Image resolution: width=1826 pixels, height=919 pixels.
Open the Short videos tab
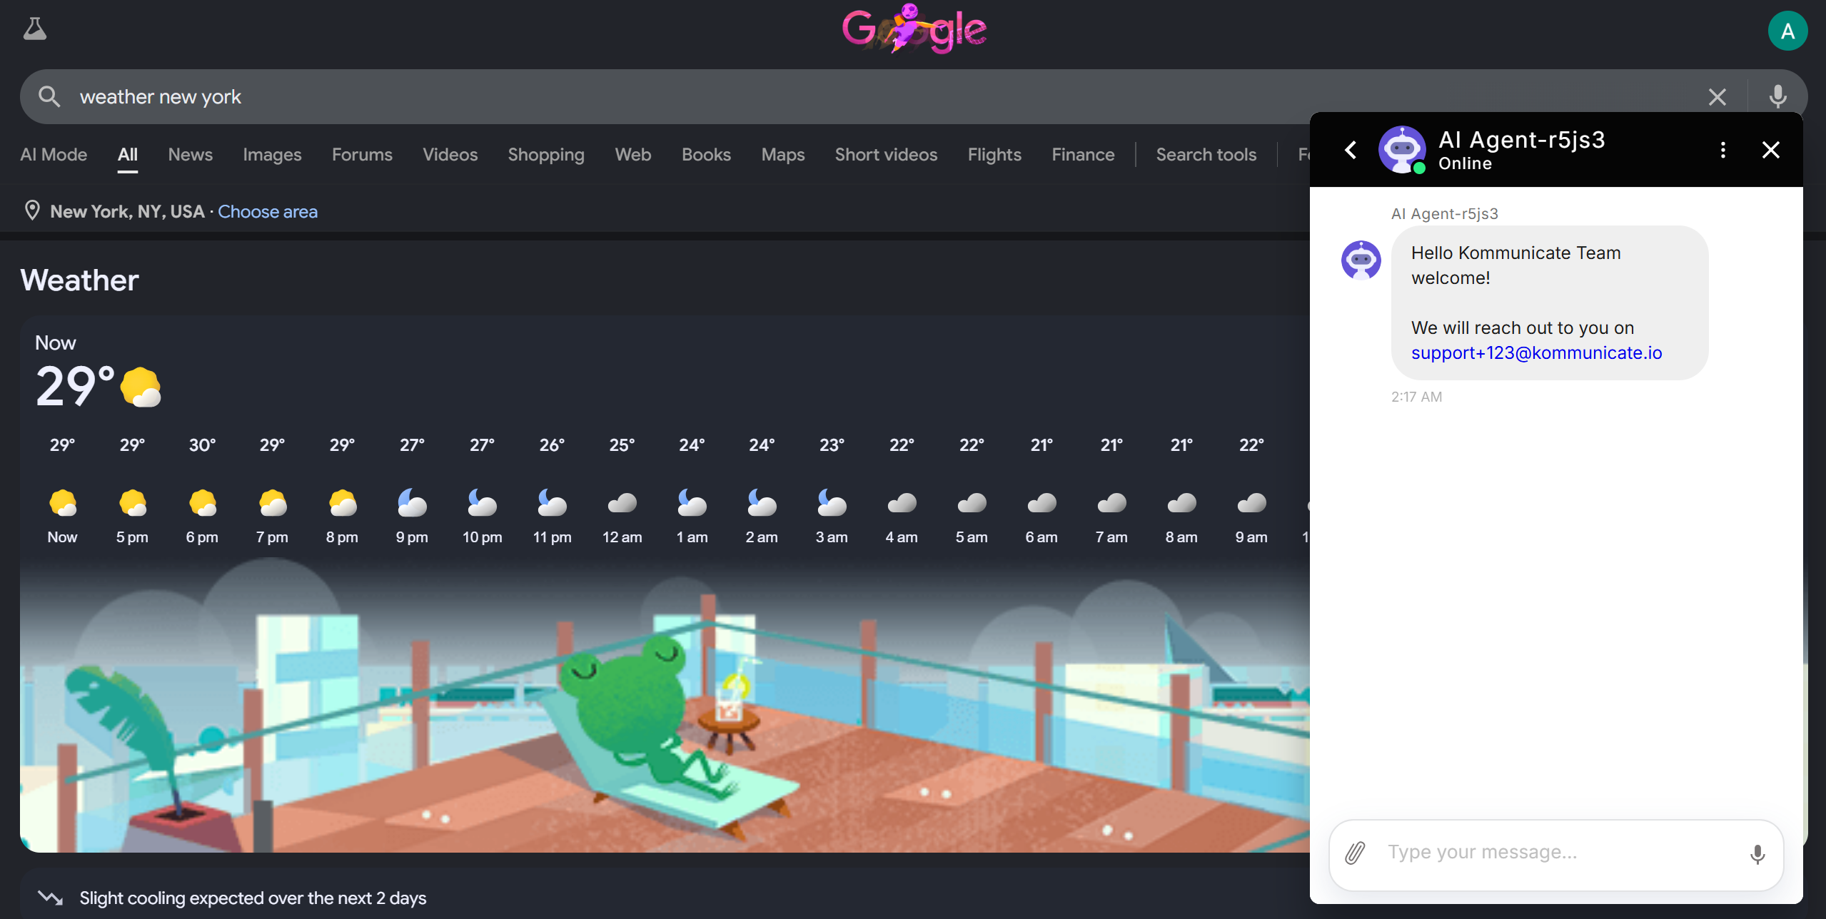click(886, 155)
